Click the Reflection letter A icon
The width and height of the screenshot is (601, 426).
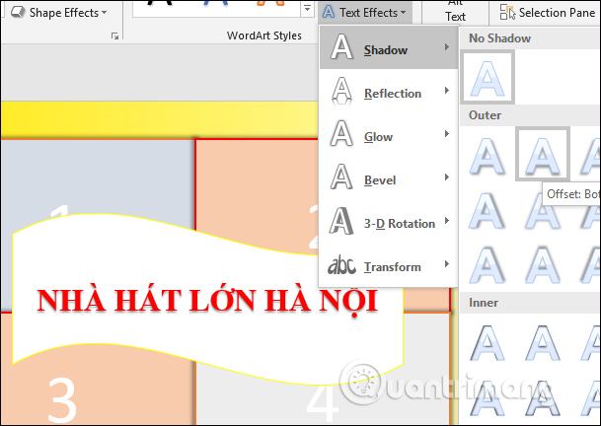click(341, 91)
